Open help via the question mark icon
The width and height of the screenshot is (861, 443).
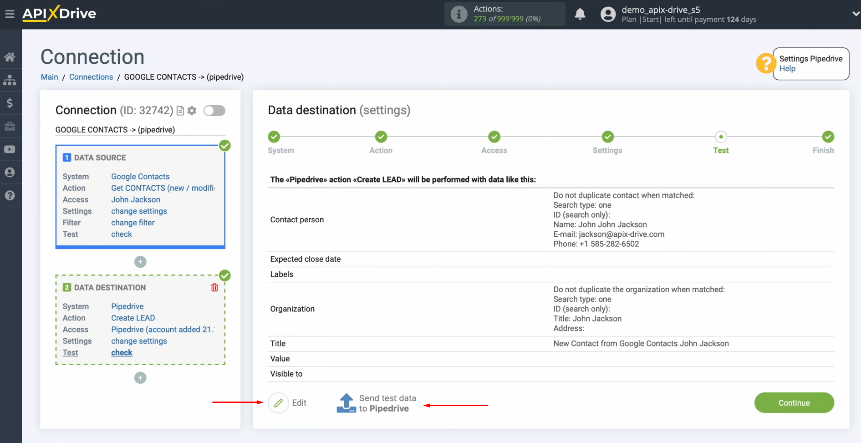tap(10, 195)
